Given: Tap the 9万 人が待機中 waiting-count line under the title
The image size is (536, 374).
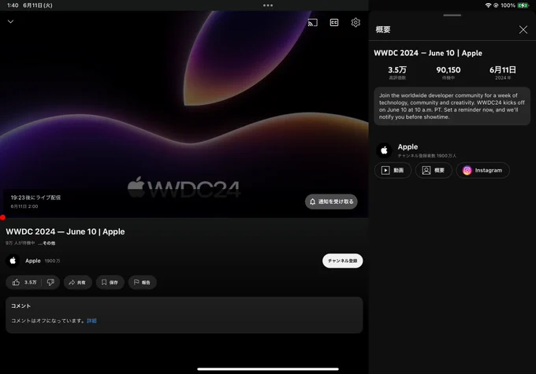Looking at the screenshot, I should click(20, 243).
